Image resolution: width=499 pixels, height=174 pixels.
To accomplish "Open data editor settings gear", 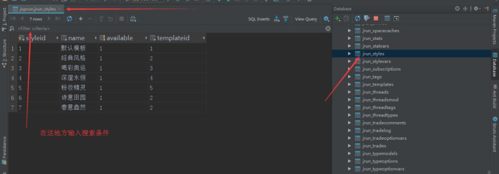I will tap(326, 19).
